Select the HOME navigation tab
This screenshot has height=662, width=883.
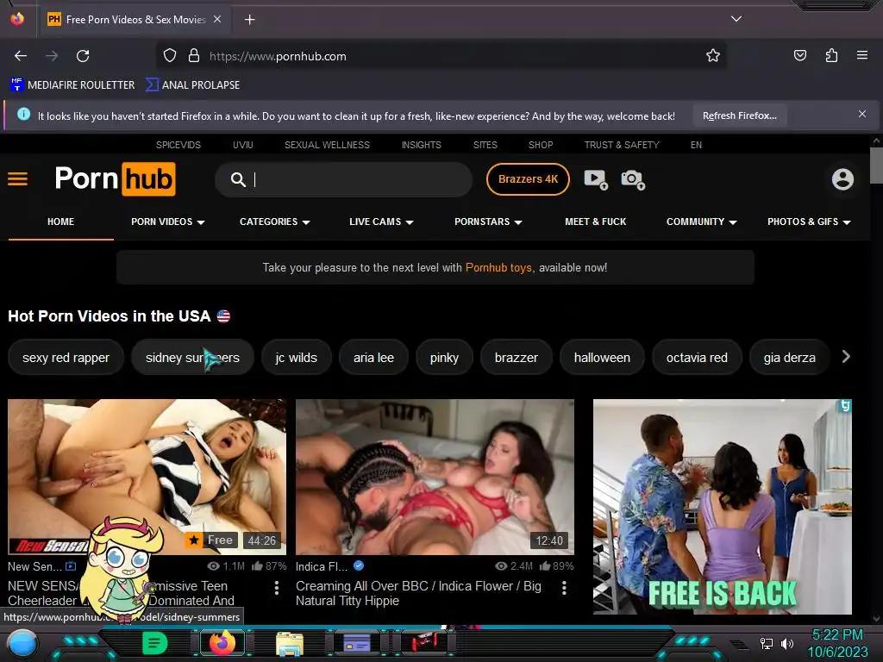[61, 222]
